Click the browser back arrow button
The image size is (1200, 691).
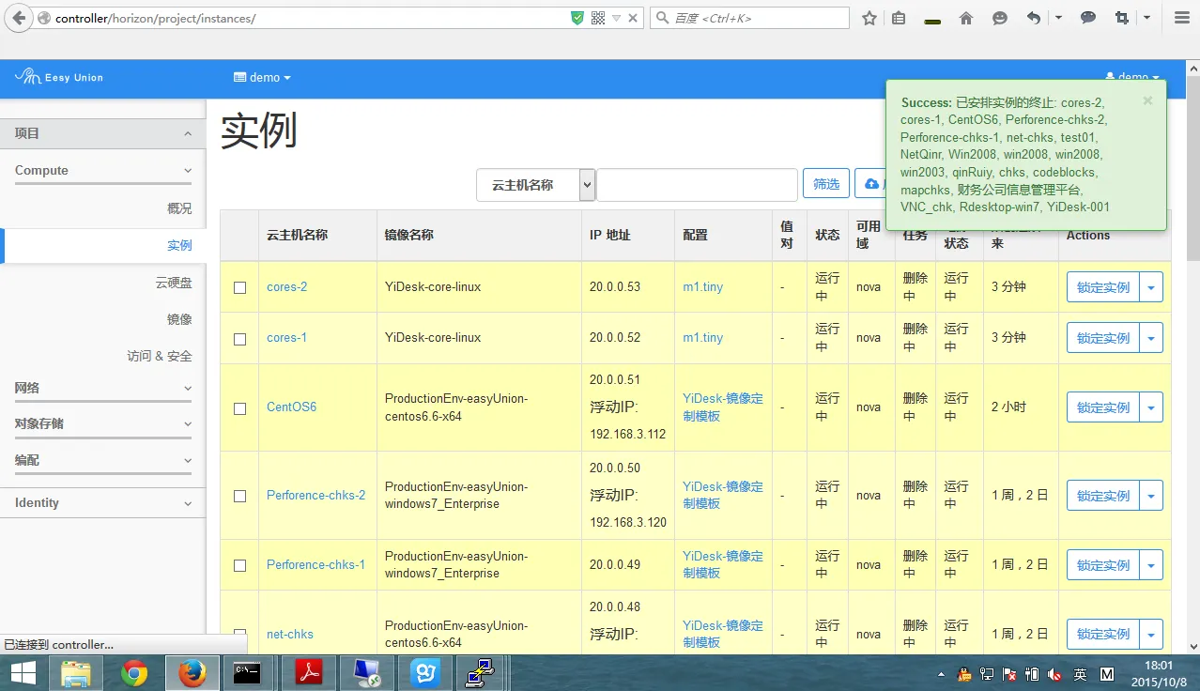coord(19,18)
